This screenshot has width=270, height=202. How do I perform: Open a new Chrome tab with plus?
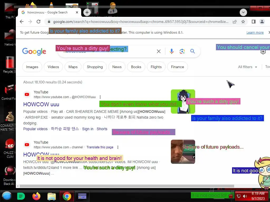coord(87,12)
